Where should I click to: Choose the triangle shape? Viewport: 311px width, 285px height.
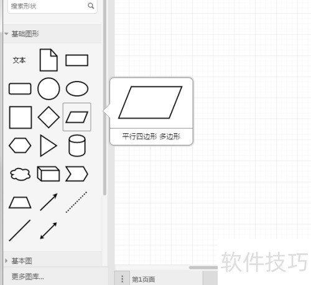tap(49, 146)
